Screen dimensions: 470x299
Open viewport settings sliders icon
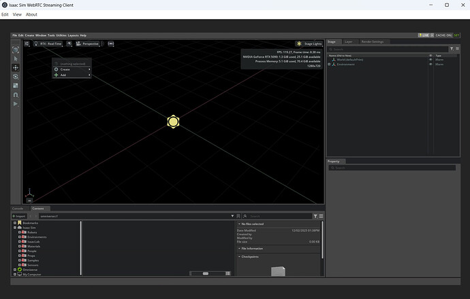27,43
